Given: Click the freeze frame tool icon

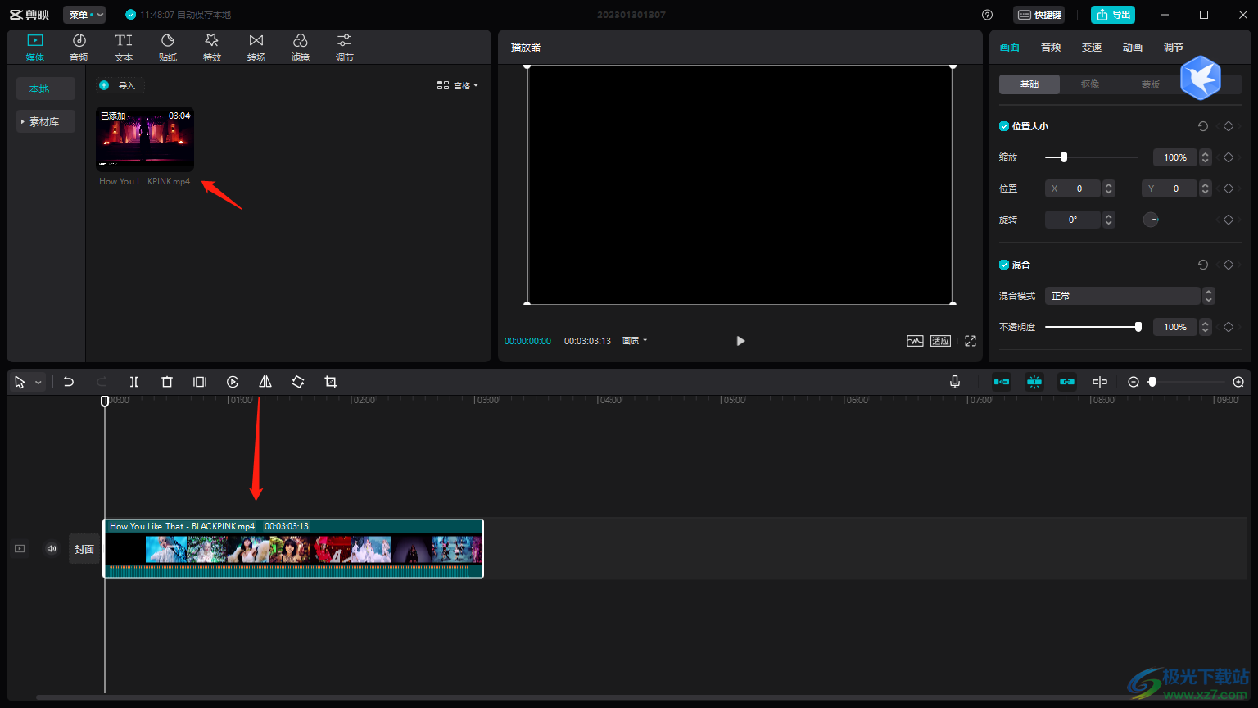Looking at the screenshot, I should (200, 382).
